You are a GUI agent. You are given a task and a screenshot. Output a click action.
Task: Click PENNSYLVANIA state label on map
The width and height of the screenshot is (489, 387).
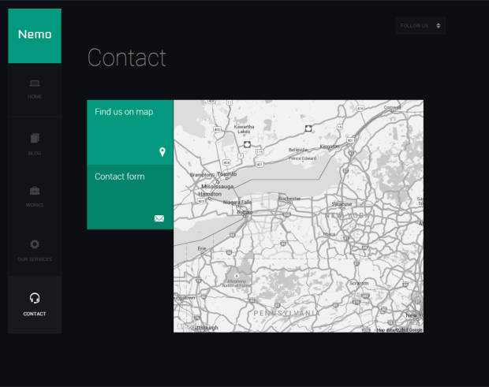tap(286, 313)
